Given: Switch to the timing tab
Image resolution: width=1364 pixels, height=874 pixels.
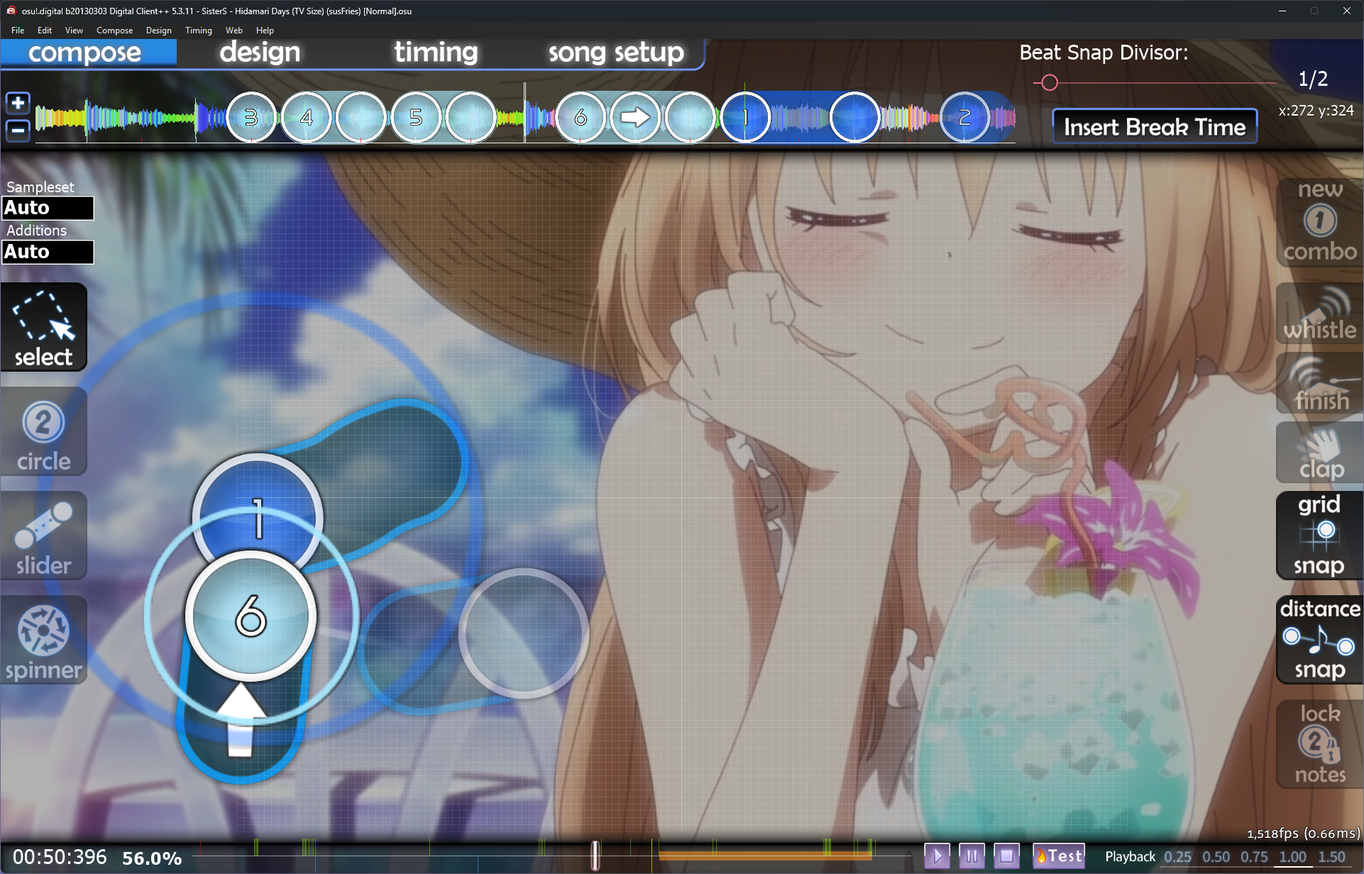Looking at the screenshot, I should 436,52.
